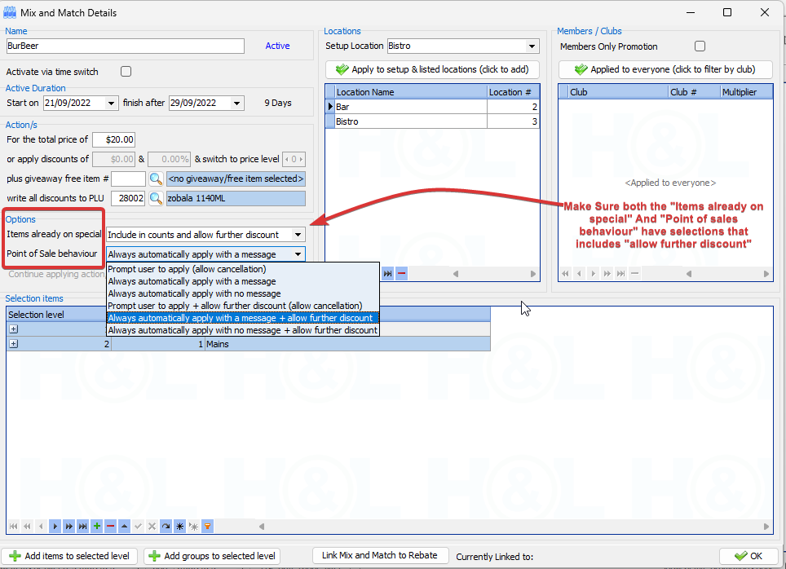Choose 'Always automatically apply with a message' list option
This screenshot has width=786, height=569.
[243, 281]
